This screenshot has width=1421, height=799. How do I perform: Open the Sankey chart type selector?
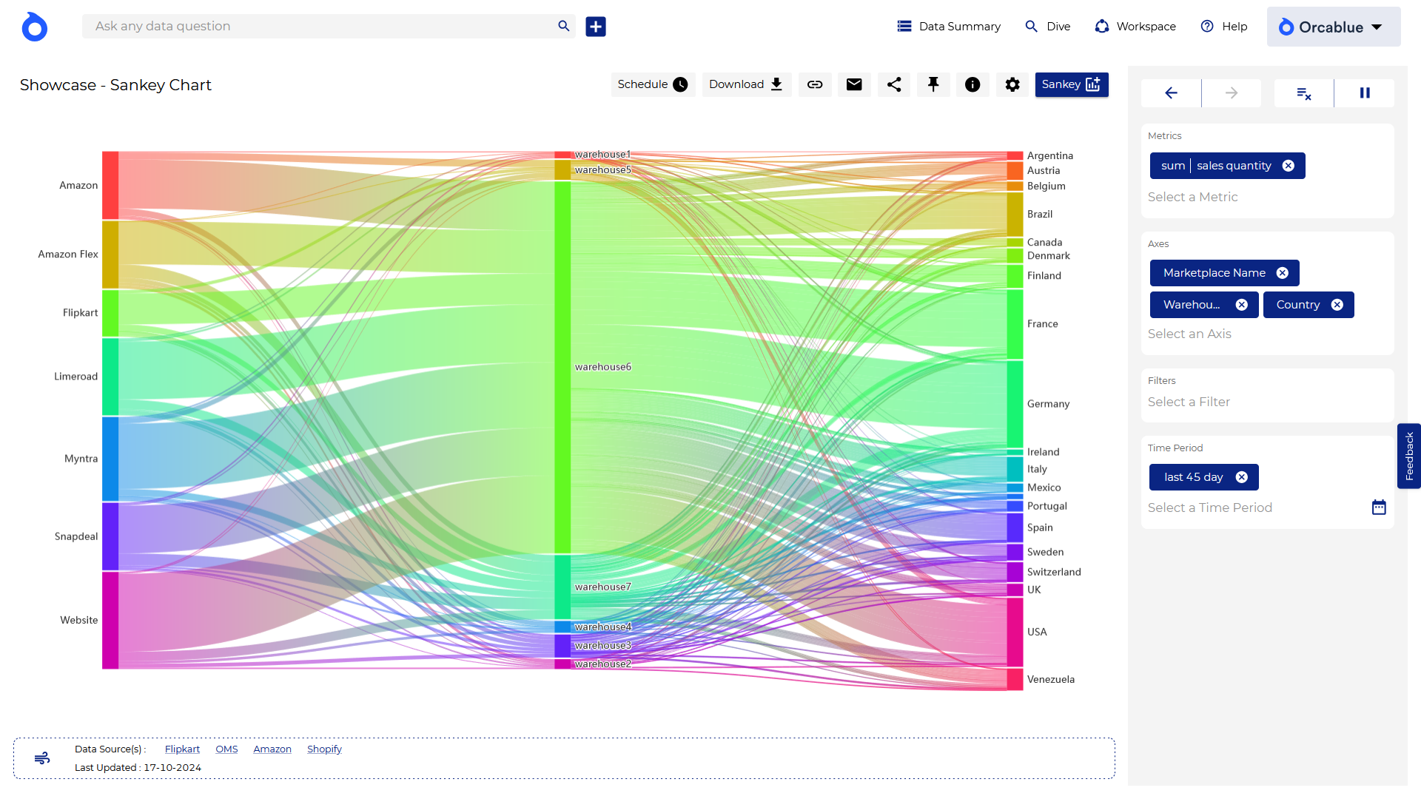coord(1071,84)
